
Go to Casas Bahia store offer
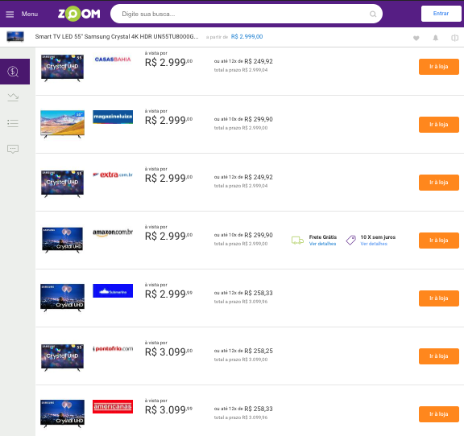click(x=439, y=67)
